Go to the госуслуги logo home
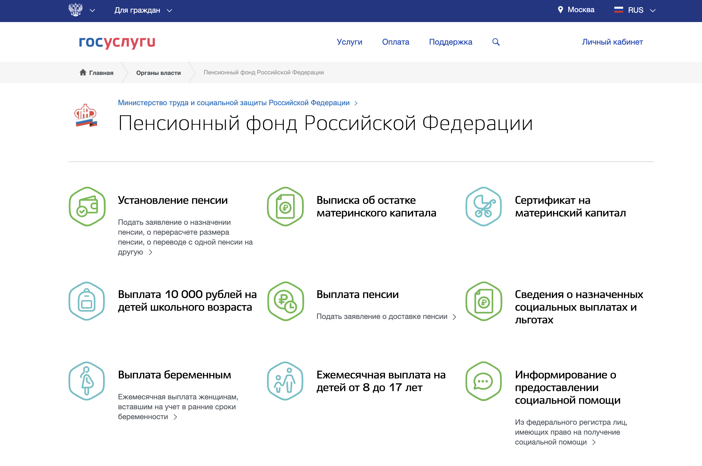The height and width of the screenshot is (466, 702). click(117, 42)
